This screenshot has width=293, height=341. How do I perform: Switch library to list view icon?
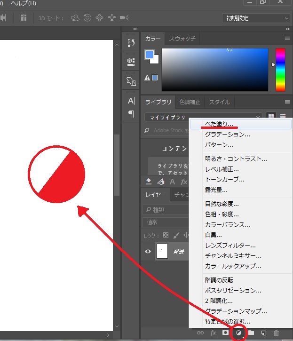pos(283,116)
